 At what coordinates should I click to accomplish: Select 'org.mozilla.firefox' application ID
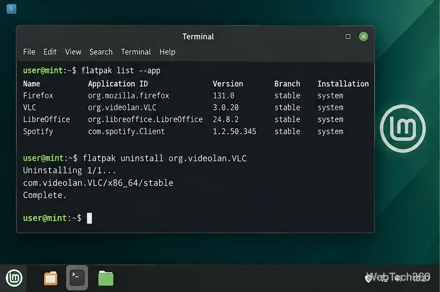tap(128, 95)
